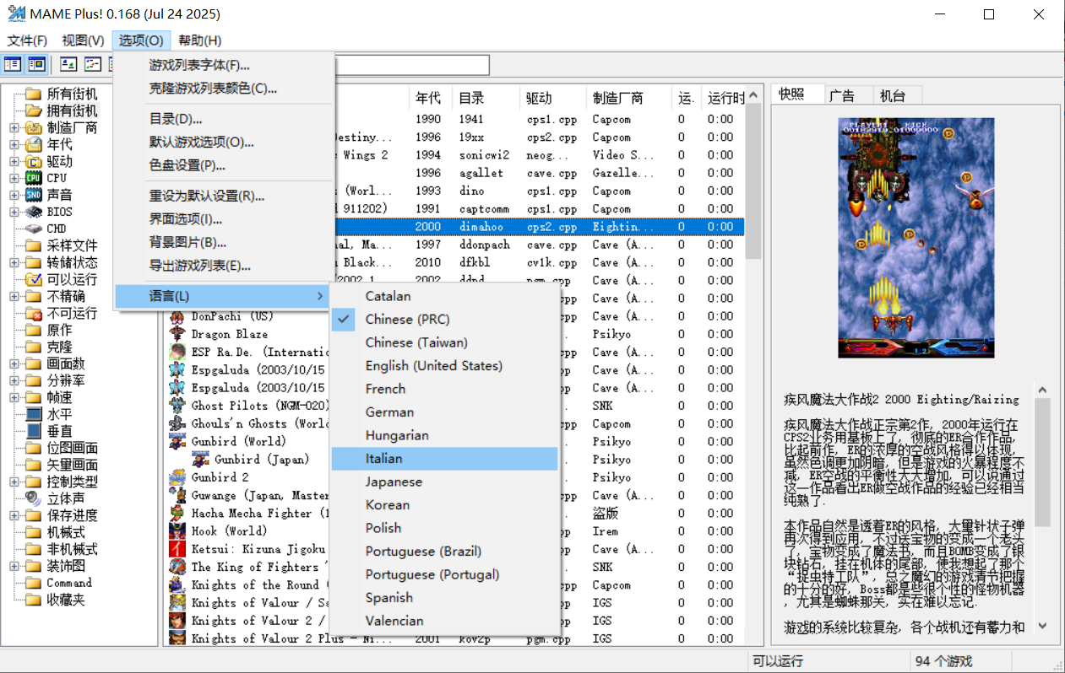Open the 帮助(H) menu

point(200,40)
